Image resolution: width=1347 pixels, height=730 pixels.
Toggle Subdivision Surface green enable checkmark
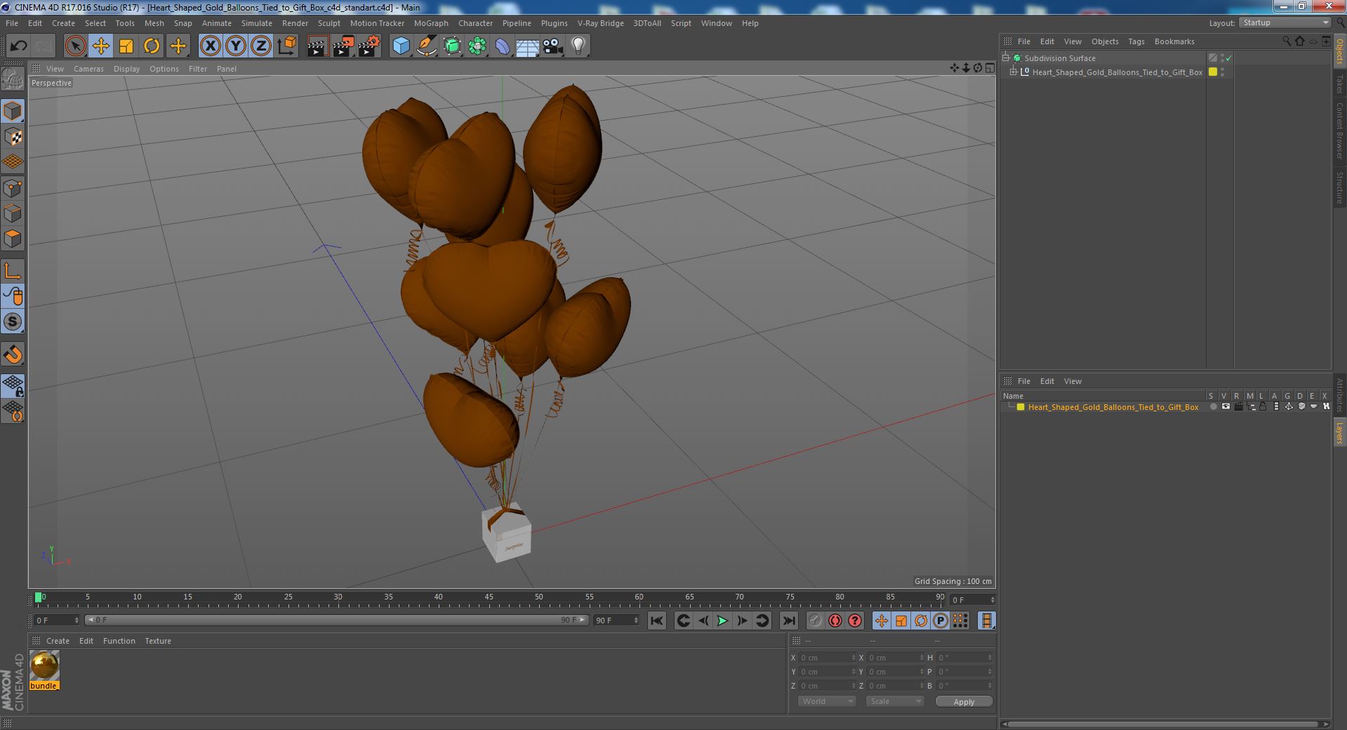coord(1228,58)
